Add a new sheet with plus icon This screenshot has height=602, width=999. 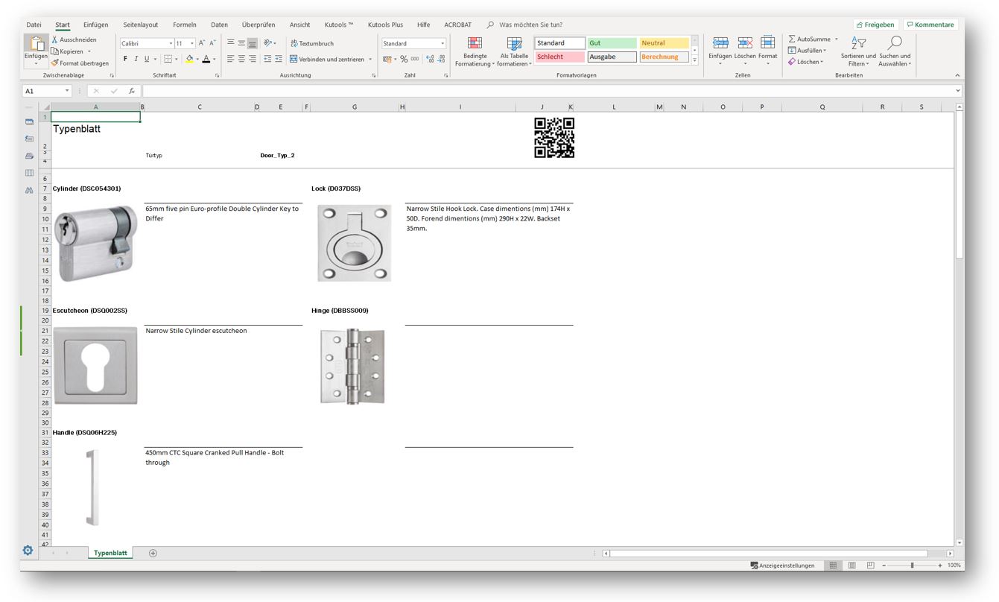pos(153,553)
